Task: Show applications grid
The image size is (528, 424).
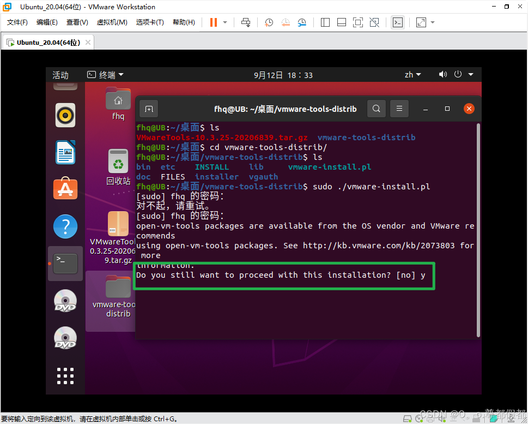Action: click(x=65, y=376)
